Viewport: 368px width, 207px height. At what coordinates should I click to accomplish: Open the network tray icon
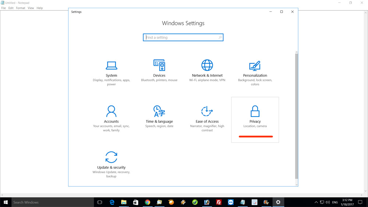point(322,202)
